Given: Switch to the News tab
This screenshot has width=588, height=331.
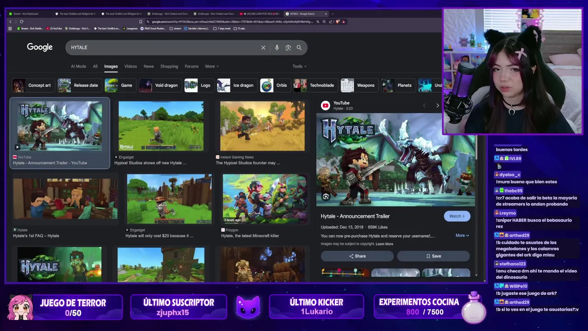Looking at the screenshot, I should coord(149,66).
